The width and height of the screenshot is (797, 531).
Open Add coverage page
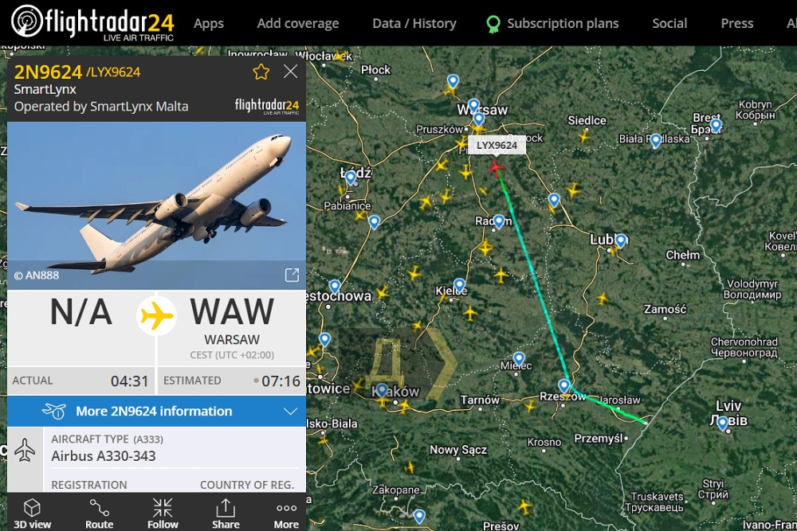[x=298, y=23]
